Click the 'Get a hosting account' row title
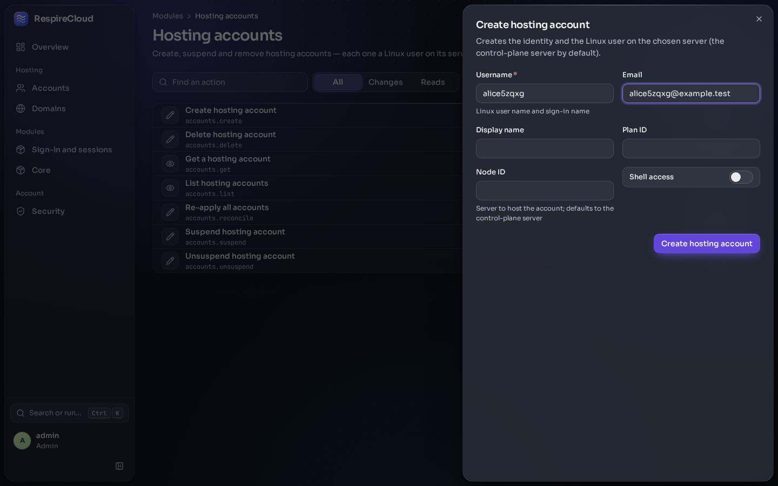Viewport: 778px width, 486px height. (228, 159)
